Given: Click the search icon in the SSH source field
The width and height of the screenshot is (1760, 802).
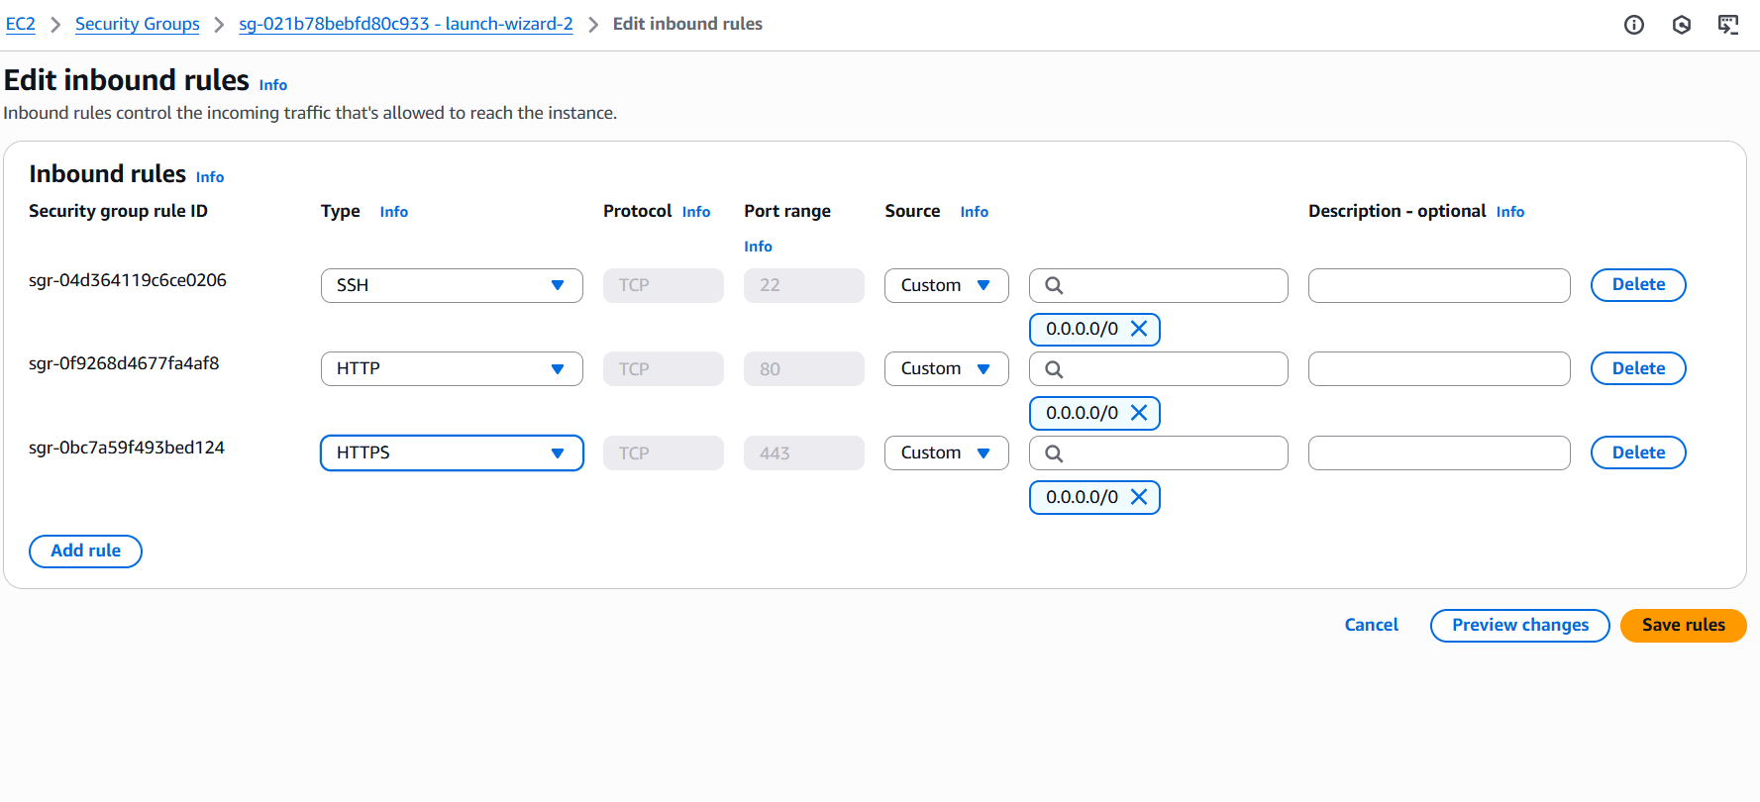Looking at the screenshot, I should (1054, 285).
